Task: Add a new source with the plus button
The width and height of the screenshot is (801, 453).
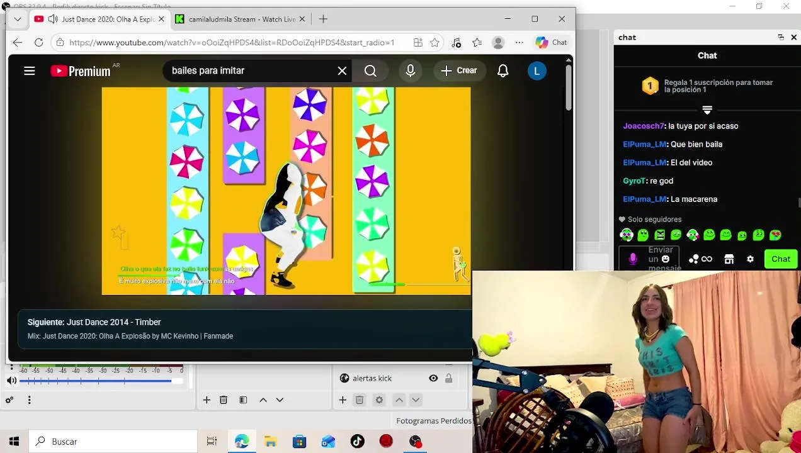Action: [343, 400]
